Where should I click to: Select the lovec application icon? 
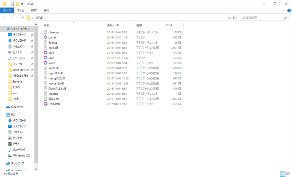(x=45, y=63)
